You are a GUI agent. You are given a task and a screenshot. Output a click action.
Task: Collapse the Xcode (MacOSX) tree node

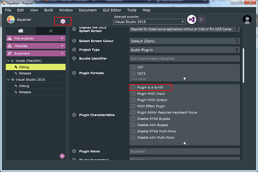click(x=8, y=61)
